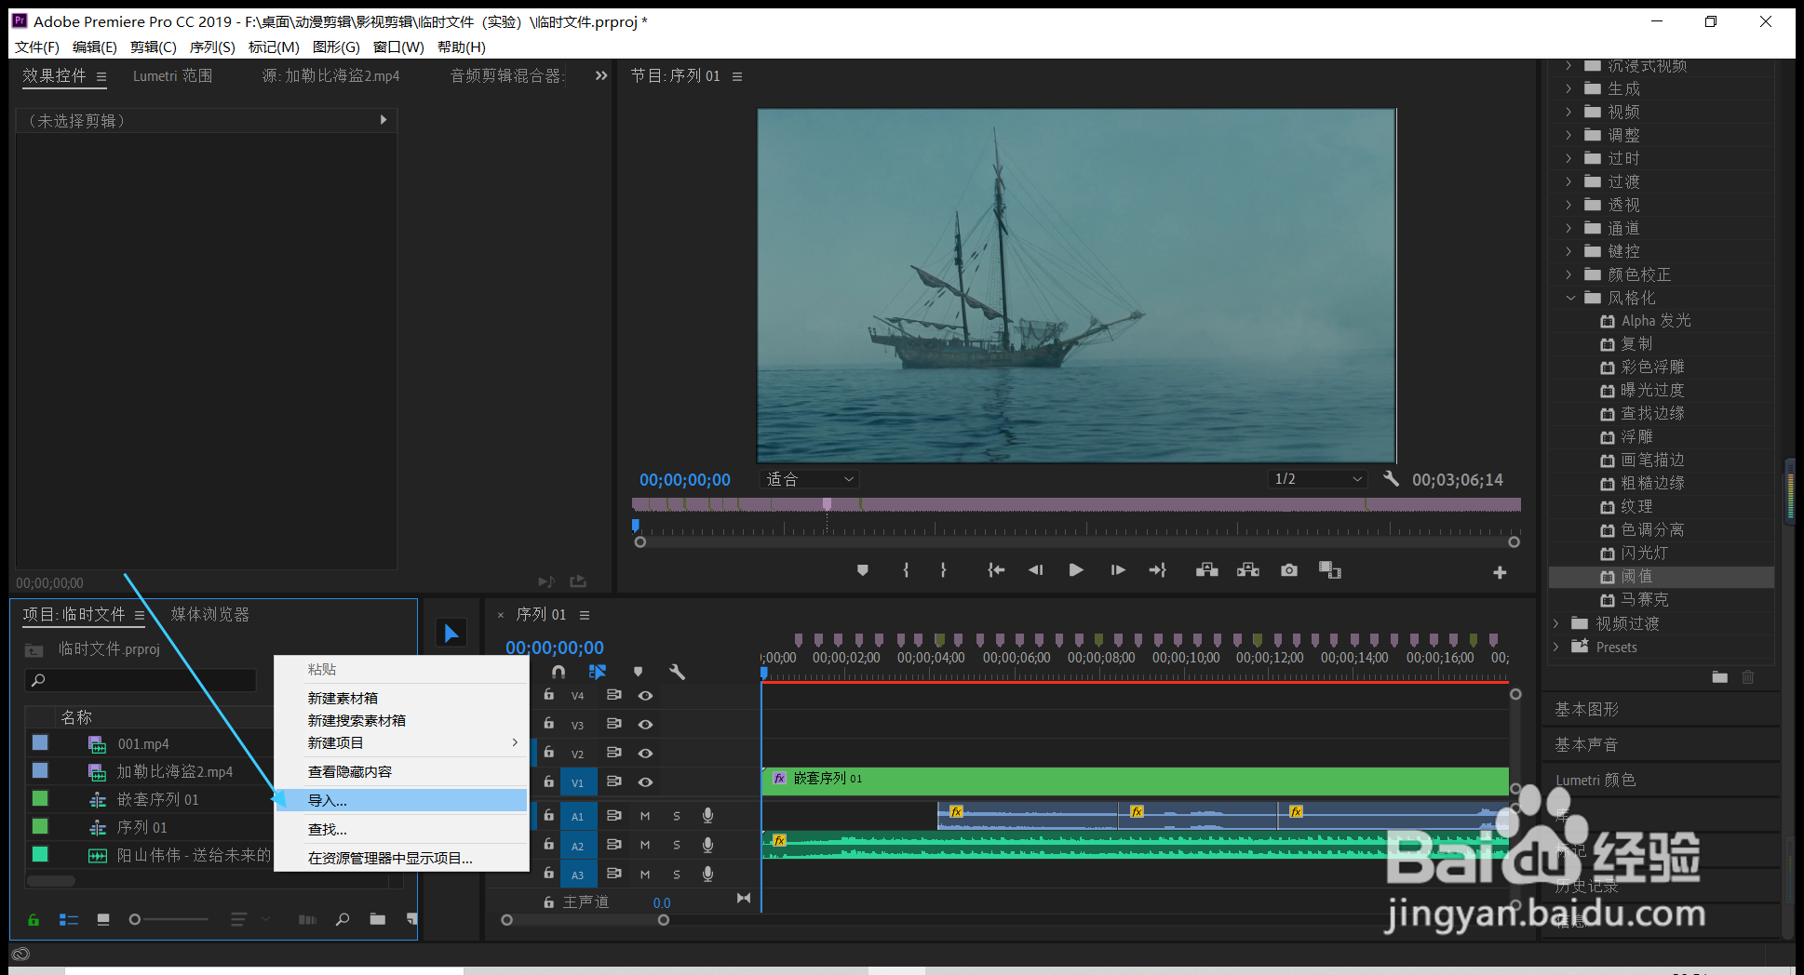The image size is (1804, 975).
Task: Toggle sync lock for track V4
Action: pyautogui.click(x=613, y=696)
